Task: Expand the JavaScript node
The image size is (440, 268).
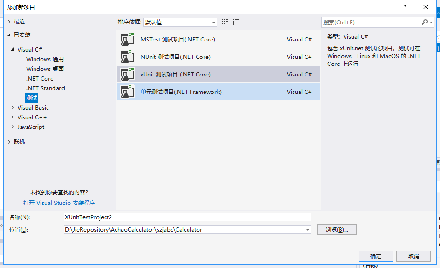Action: click(12, 127)
